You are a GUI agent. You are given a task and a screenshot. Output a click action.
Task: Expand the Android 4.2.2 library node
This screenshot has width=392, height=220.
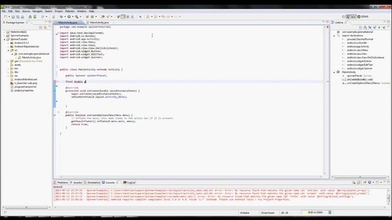point(8,43)
